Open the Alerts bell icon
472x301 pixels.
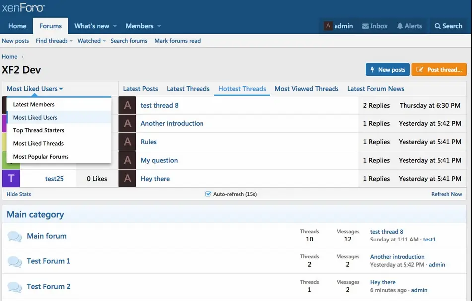pos(400,26)
